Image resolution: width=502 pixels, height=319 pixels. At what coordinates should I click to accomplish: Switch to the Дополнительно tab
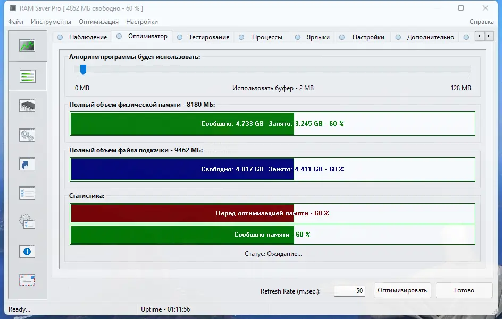click(432, 37)
